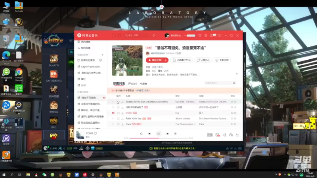
Task: Click the playlist cover art thumbnail
Action: tap(127, 61)
